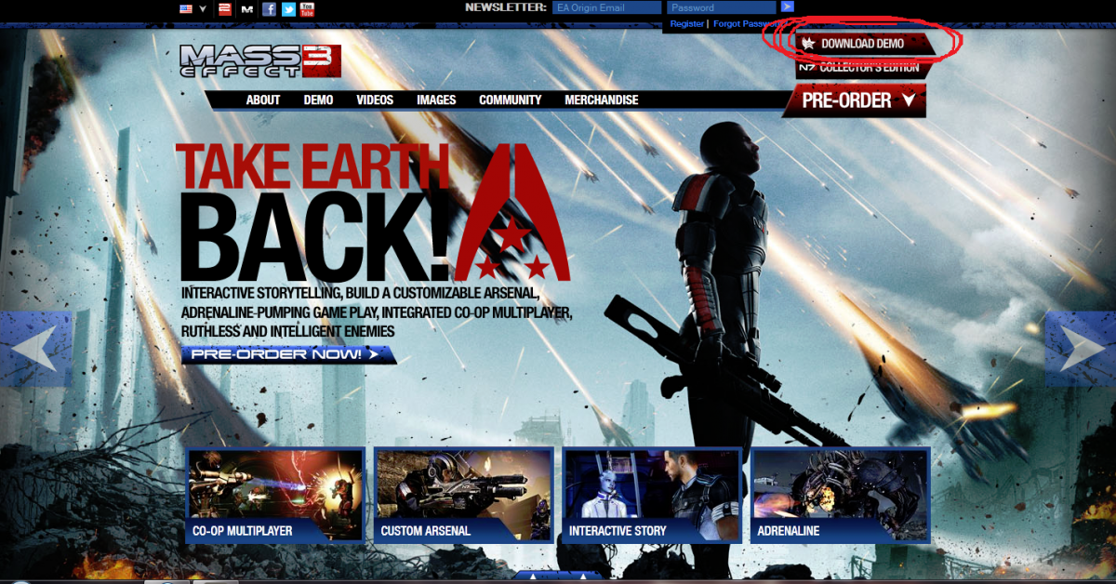Open the Community menu item
The image size is (1116, 584).
(x=511, y=100)
